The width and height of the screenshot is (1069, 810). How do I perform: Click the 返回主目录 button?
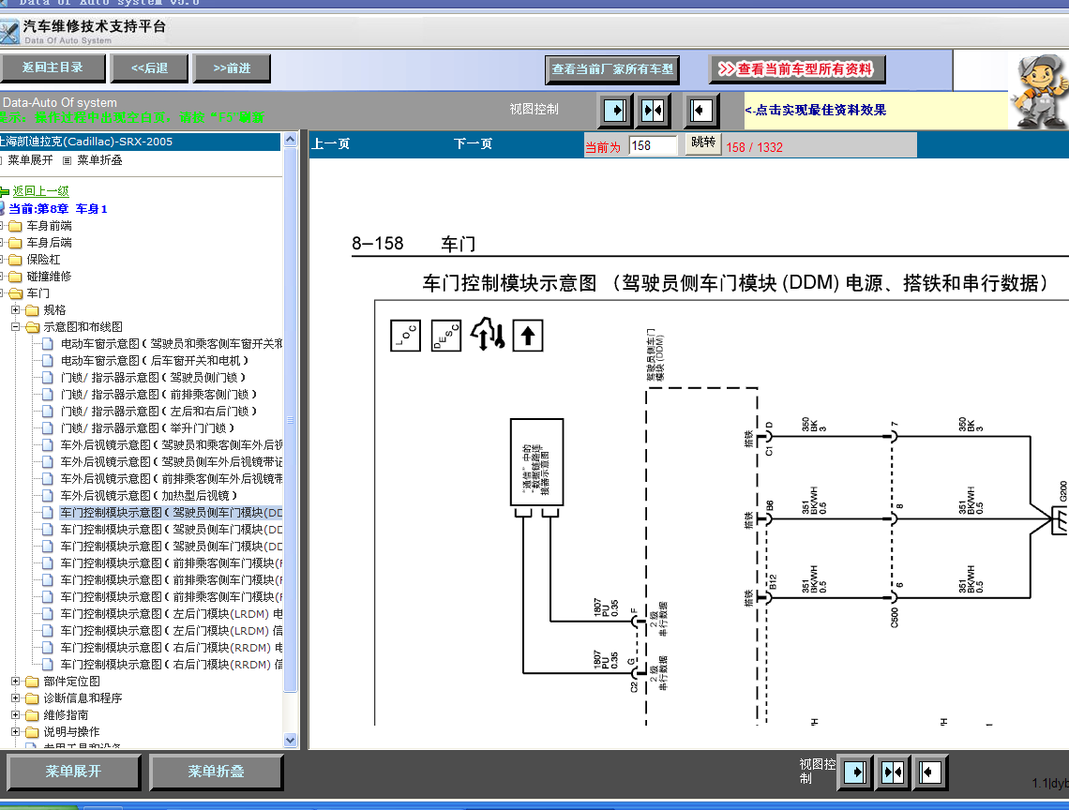53,67
